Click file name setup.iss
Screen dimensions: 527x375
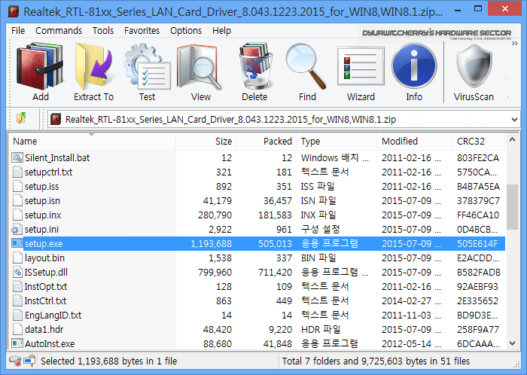pos(41,187)
